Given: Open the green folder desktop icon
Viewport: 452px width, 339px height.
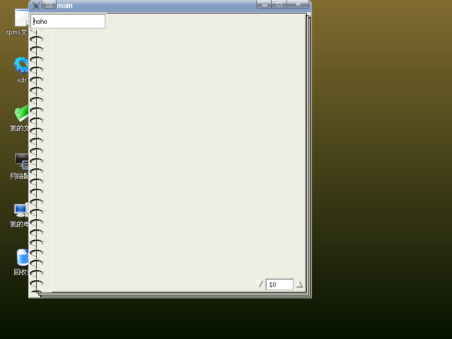Looking at the screenshot, I should click(x=21, y=114).
